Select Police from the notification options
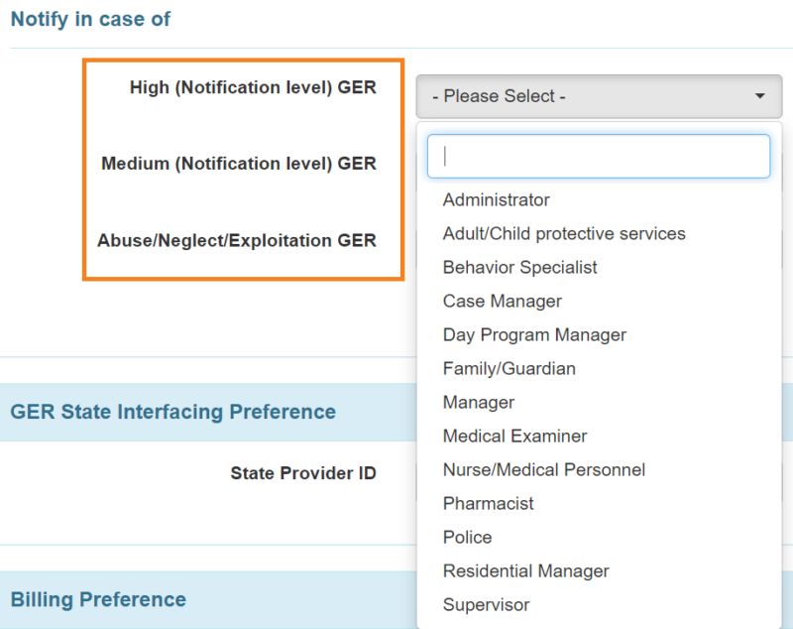The width and height of the screenshot is (793, 629). pyautogui.click(x=467, y=537)
